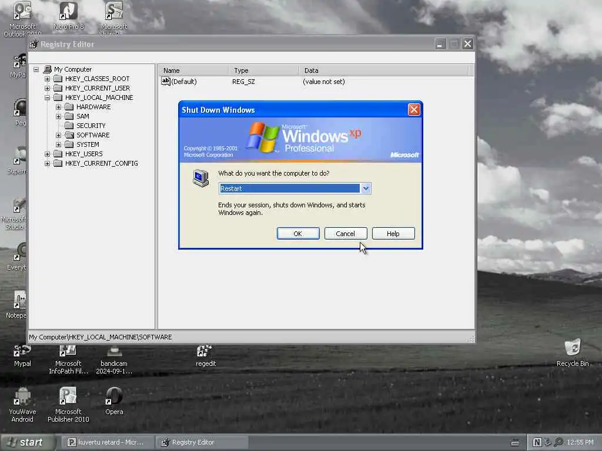Open the Recycle Bin desktop icon
Image resolution: width=602 pixels, height=451 pixels.
point(573,352)
